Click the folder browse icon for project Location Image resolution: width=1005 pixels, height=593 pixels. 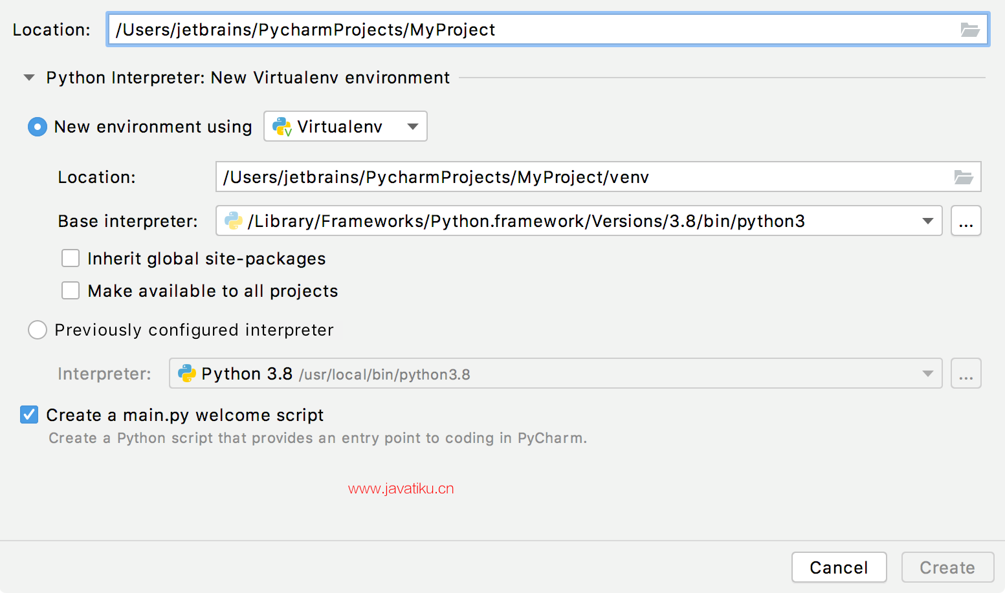[x=969, y=30]
